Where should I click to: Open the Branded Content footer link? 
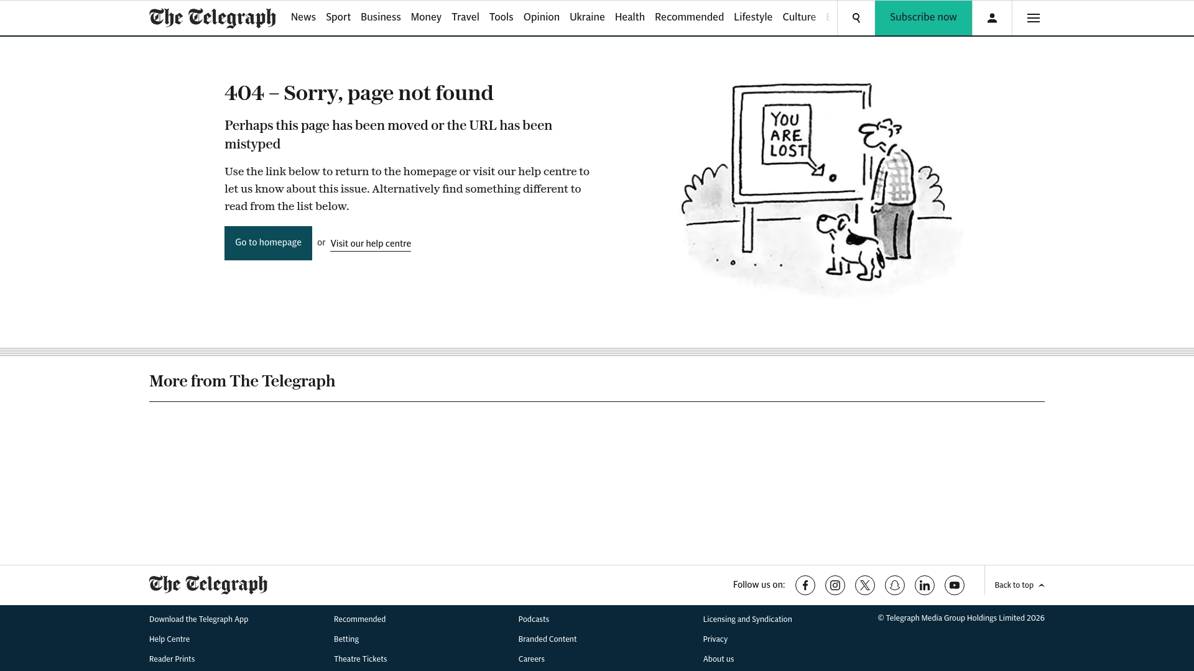point(547,639)
